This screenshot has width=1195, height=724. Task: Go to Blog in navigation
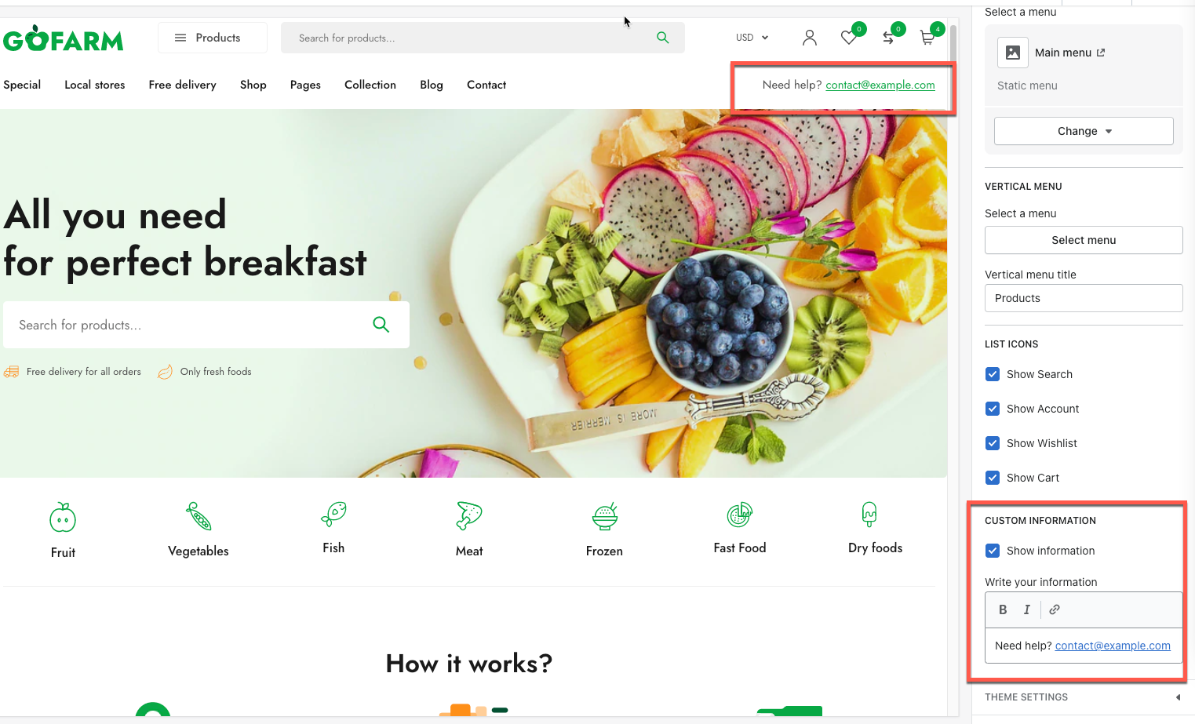(432, 85)
